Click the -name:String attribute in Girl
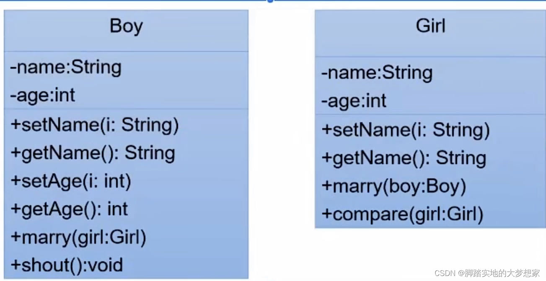The width and height of the screenshot is (546, 281). 377,73
